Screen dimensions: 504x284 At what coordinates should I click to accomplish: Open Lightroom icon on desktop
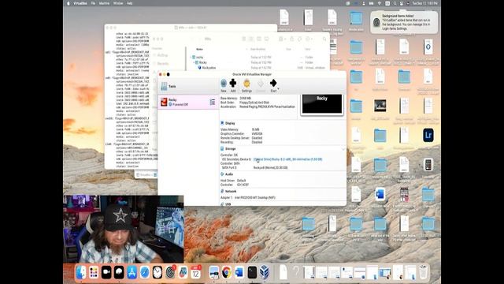428,135
